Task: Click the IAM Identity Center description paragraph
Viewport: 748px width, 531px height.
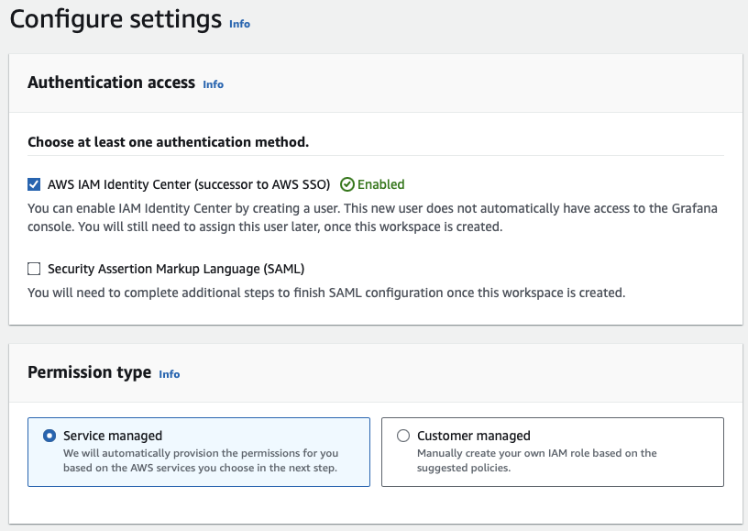Action: pyautogui.click(x=371, y=217)
